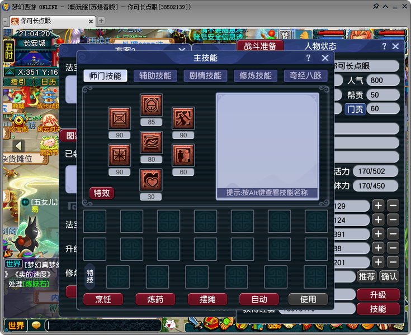The width and height of the screenshot is (411, 335).
Task: Decrease the attribute showing 391
Action: coord(393,234)
